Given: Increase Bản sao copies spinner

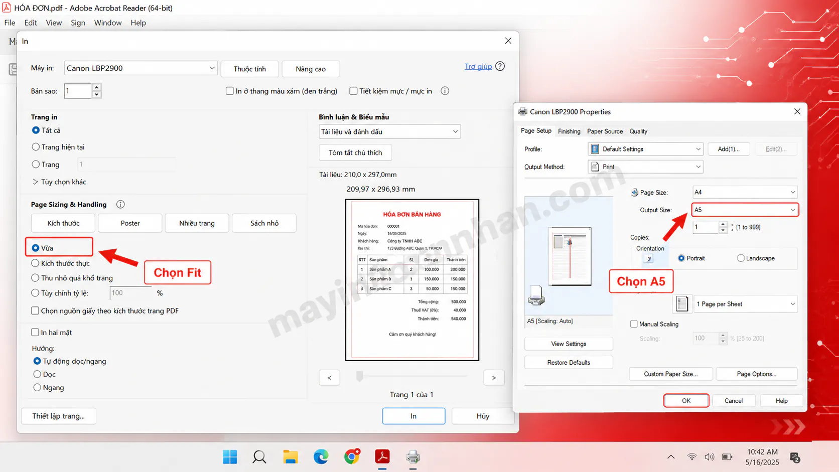Looking at the screenshot, I should click(97, 87).
